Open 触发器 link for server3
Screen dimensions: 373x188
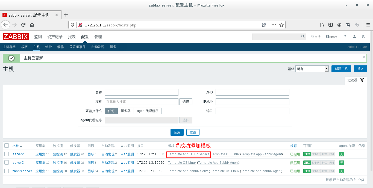75,163
